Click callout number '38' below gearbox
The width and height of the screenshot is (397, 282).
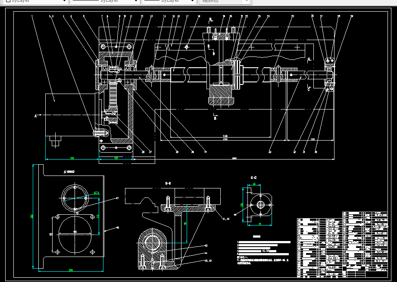tap(143, 152)
